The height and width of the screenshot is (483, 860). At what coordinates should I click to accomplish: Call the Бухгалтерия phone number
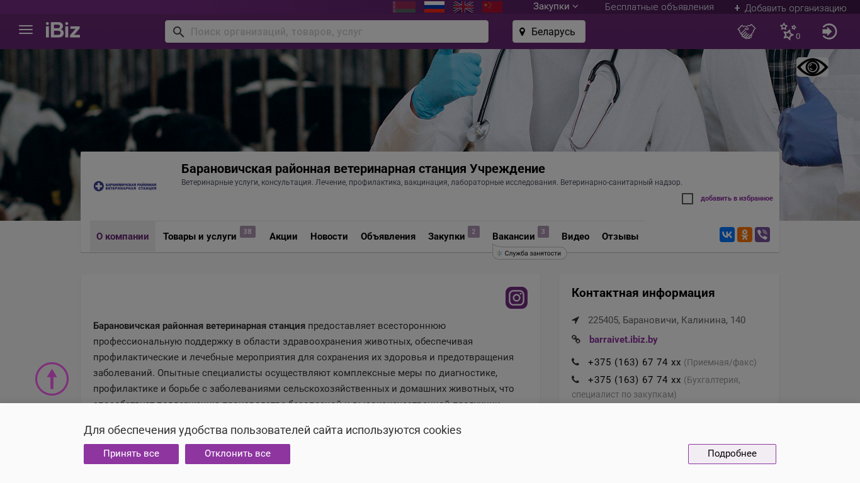[634, 380]
